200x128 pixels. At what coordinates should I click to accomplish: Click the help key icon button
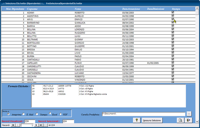click(137, 120)
